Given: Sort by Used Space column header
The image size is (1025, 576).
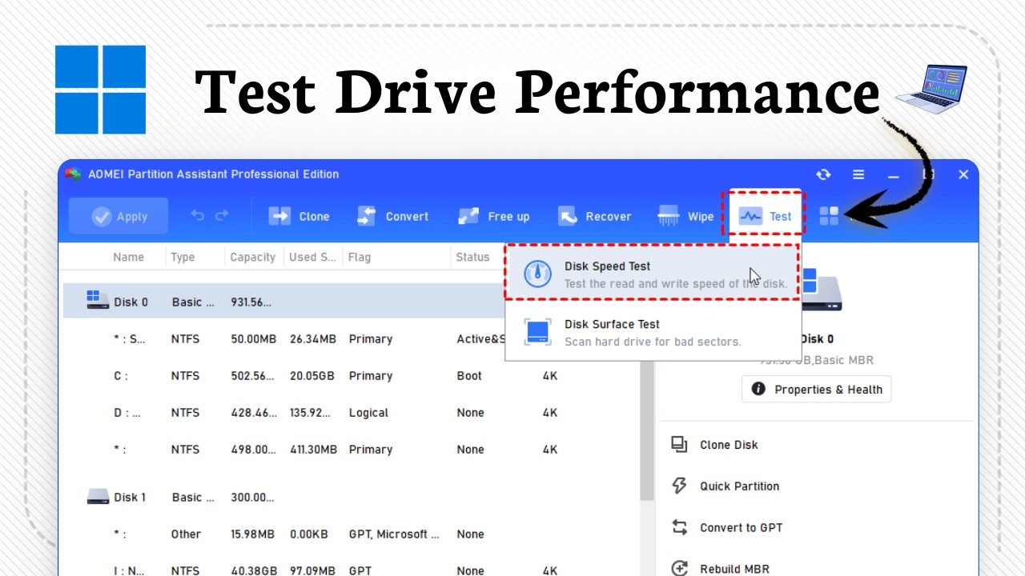Looking at the screenshot, I should (x=312, y=258).
